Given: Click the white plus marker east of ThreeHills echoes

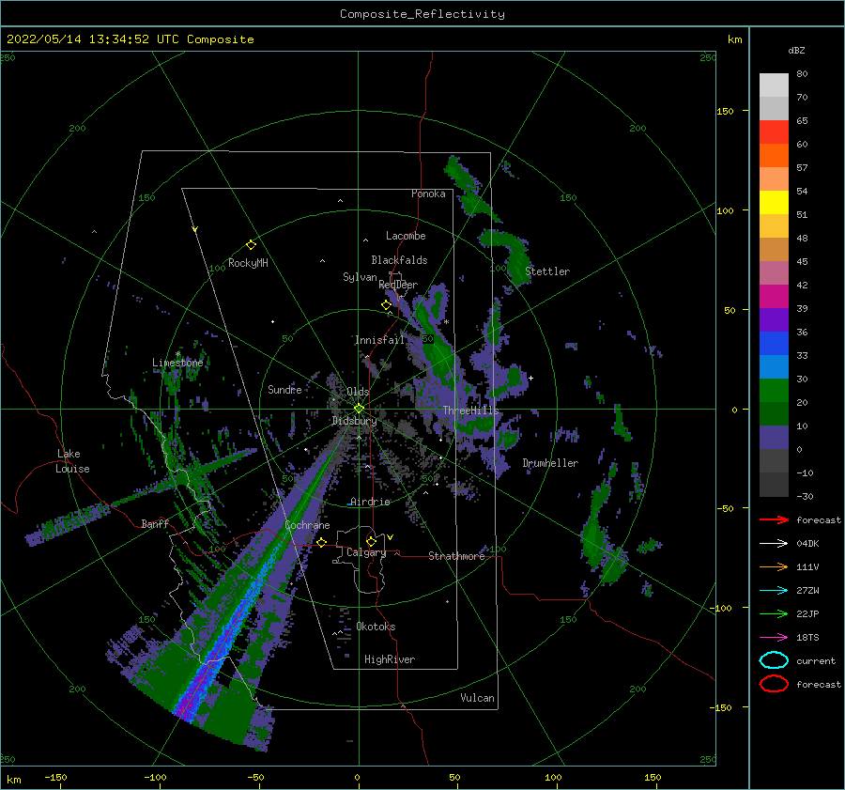Looking at the screenshot, I should click(x=530, y=378).
